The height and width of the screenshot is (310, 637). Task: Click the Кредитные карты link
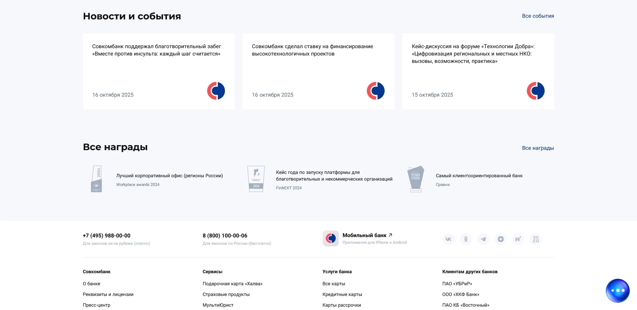coord(342,294)
